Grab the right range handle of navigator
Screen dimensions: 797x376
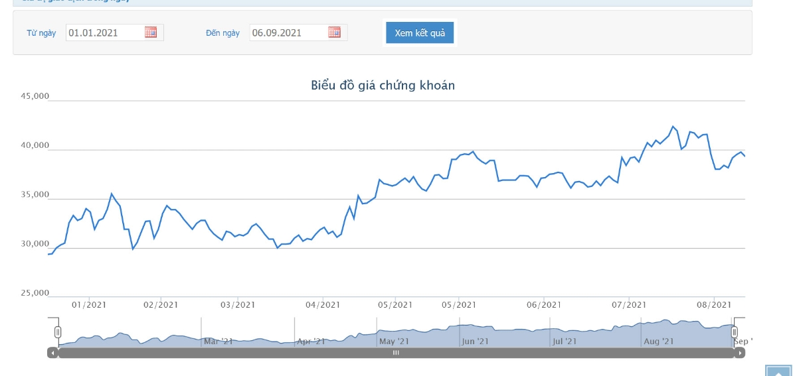coord(734,332)
